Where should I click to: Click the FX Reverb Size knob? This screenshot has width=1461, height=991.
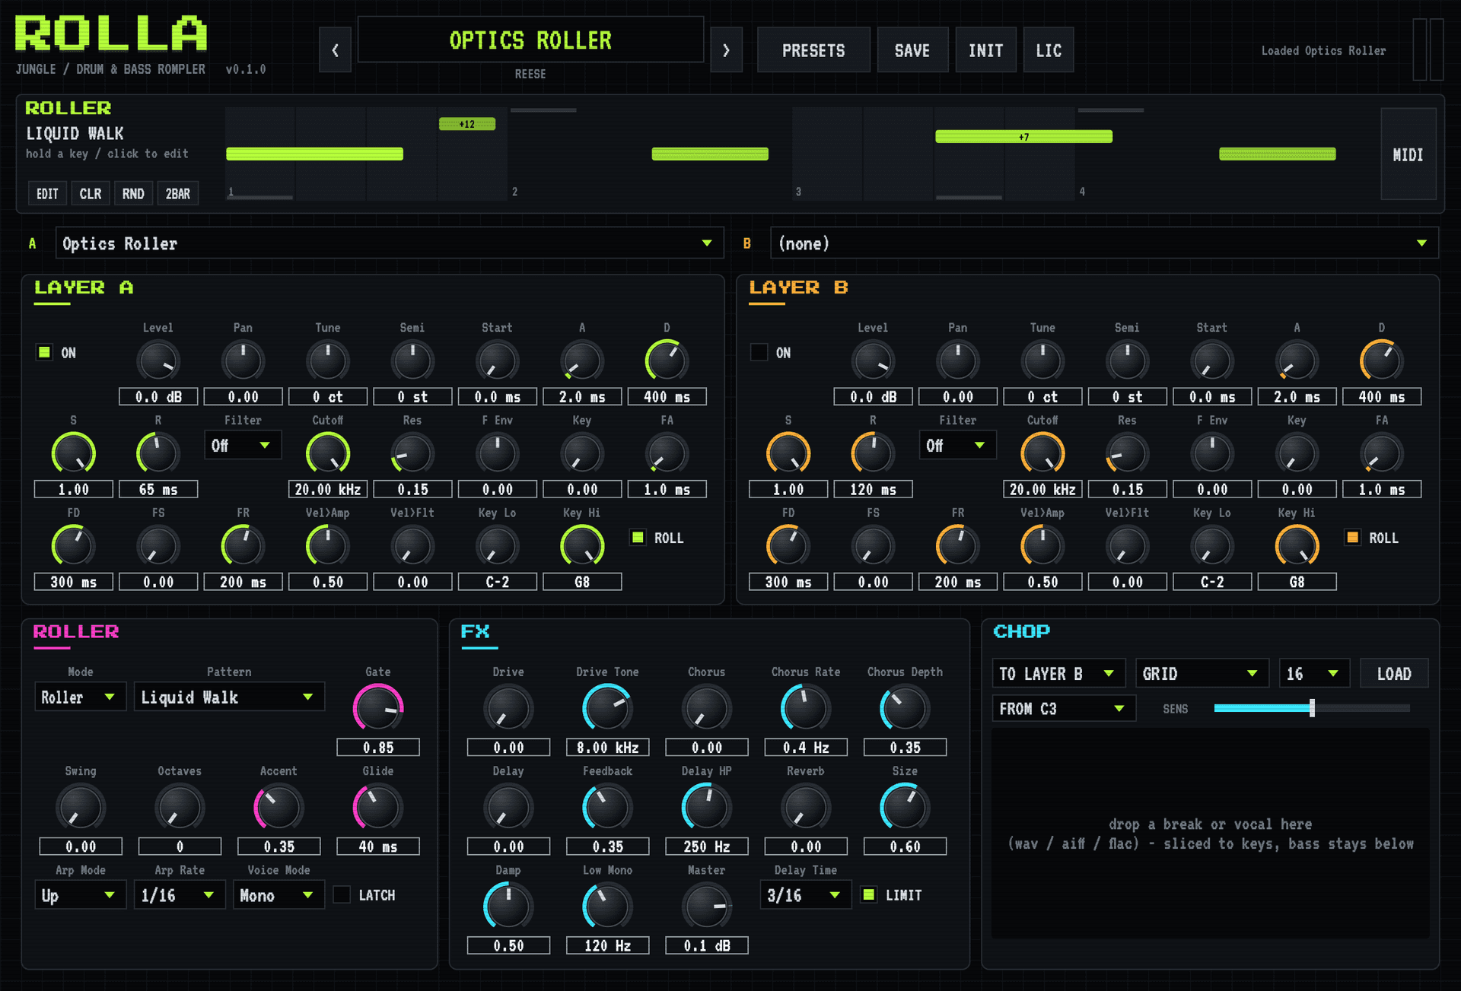pos(905,808)
